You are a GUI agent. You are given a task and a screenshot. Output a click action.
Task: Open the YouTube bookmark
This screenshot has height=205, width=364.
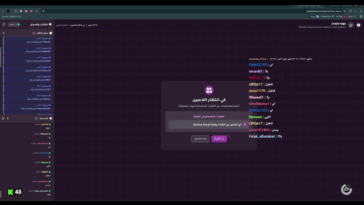click(341, 17)
